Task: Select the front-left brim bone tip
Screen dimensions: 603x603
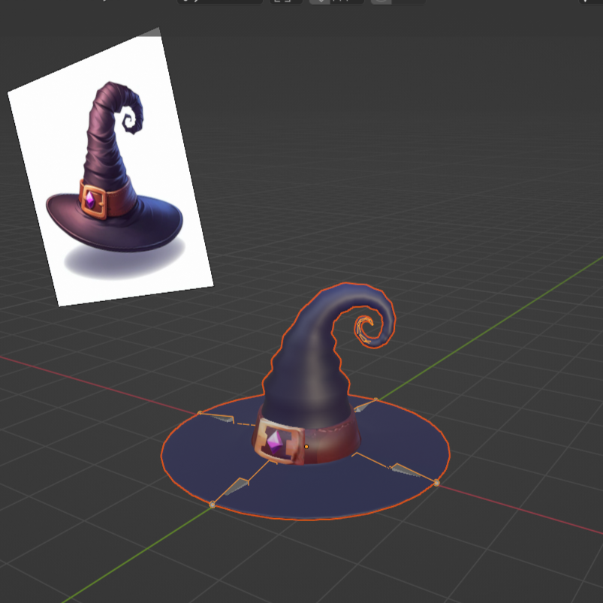Action: 212,505
